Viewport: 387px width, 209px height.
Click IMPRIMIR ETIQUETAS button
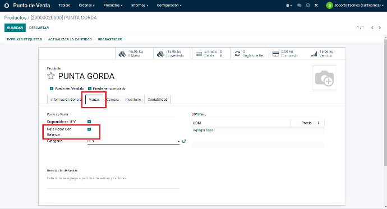[25, 39]
